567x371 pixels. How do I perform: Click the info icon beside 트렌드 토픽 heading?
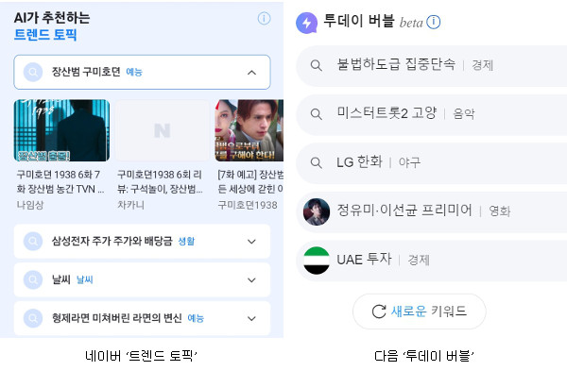click(x=264, y=18)
